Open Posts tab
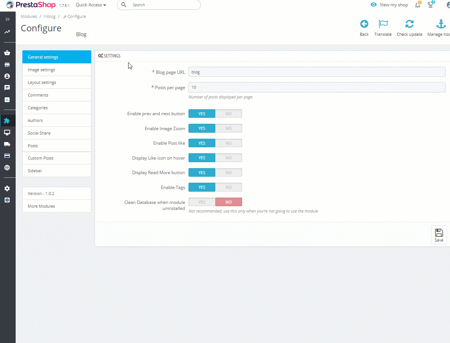The height and width of the screenshot is (343, 450). pos(57,146)
